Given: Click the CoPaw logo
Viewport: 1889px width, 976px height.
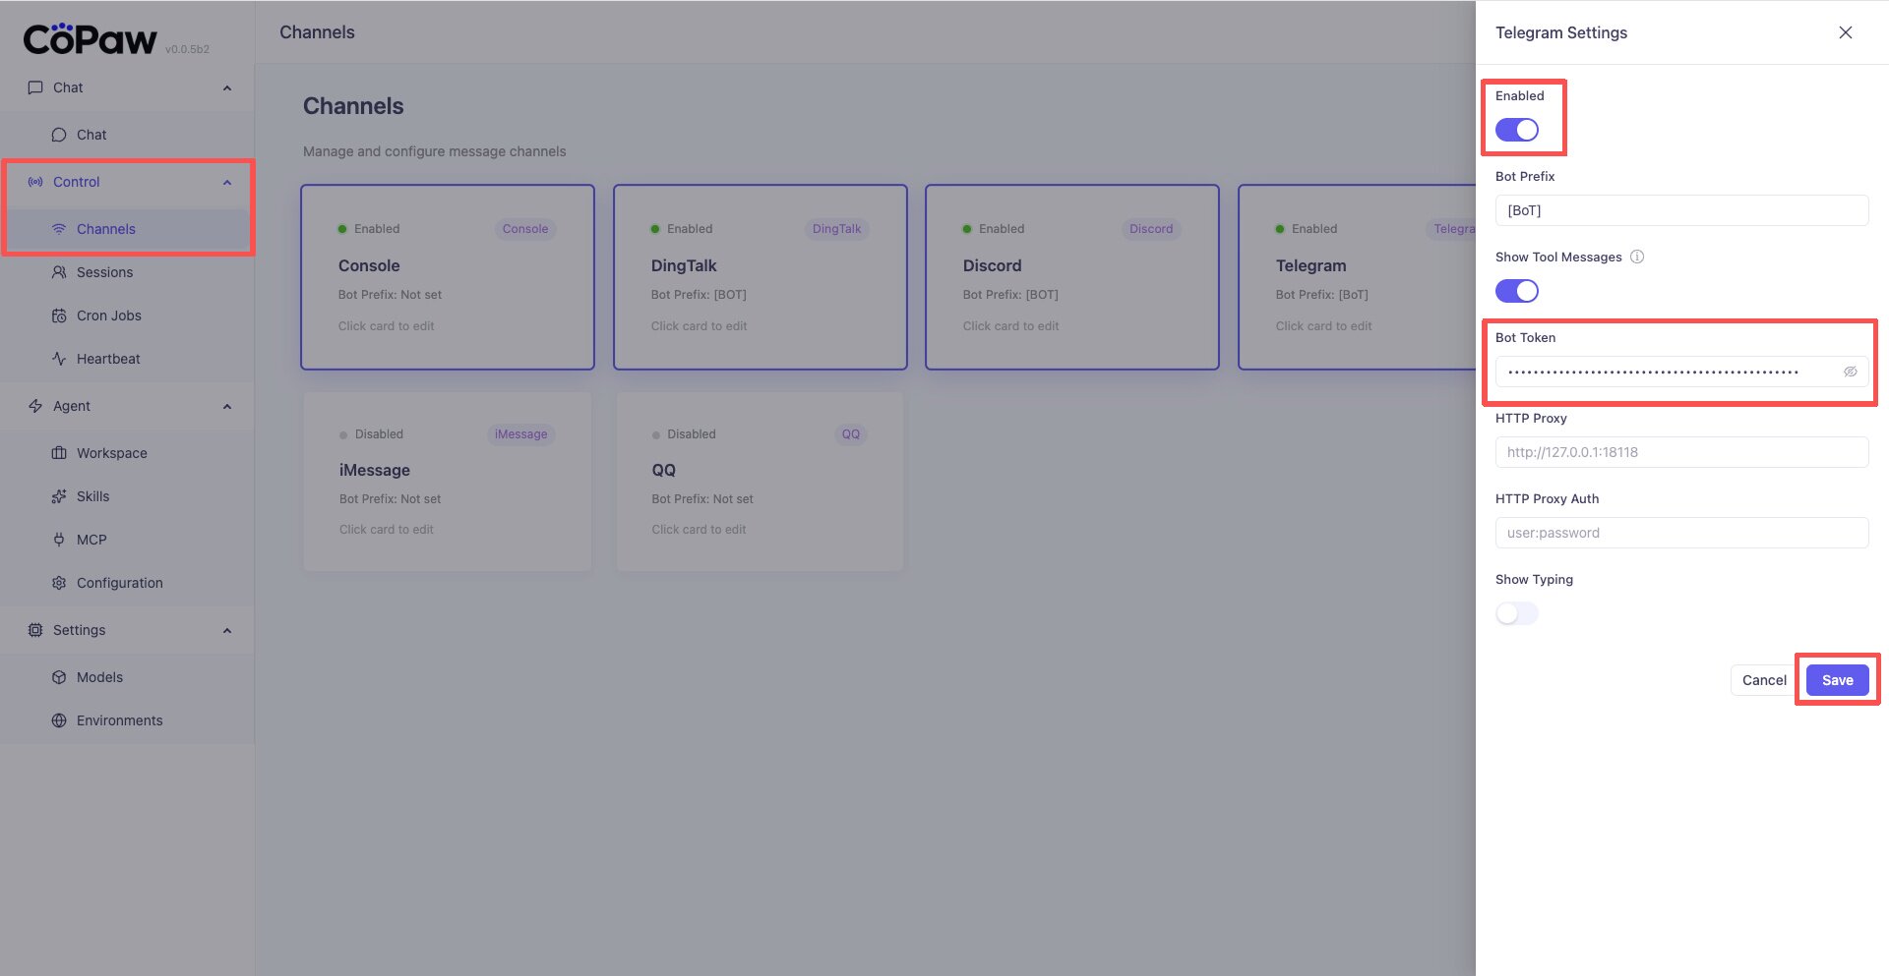Looking at the screenshot, I should pos(90,38).
